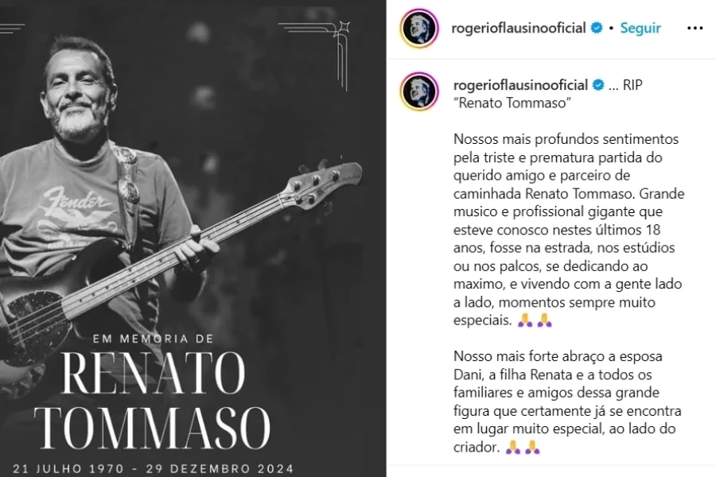Open the profile avatar beside the caption

click(x=419, y=91)
